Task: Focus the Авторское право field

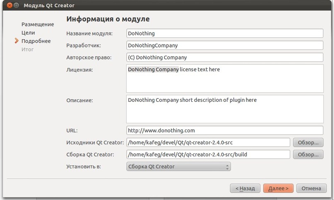Action: pos(224,57)
